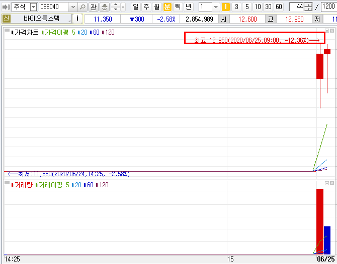This screenshot has height=264, width=337.
Task: Increase bar count with spinner up arrow
Action: [x=308, y=5]
